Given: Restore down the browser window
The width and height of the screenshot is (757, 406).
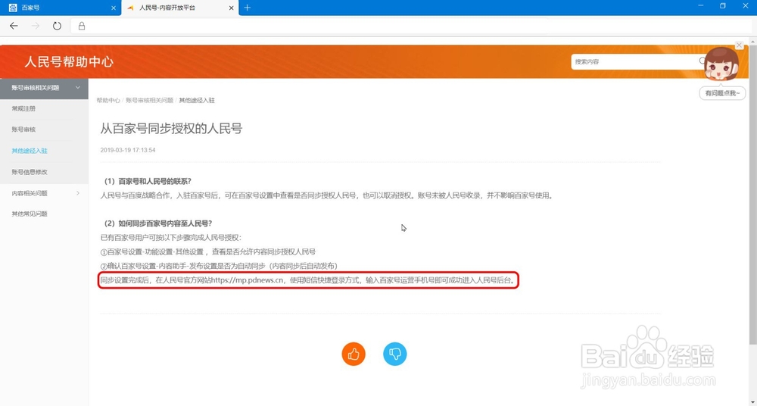Looking at the screenshot, I should tap(723, 6).
